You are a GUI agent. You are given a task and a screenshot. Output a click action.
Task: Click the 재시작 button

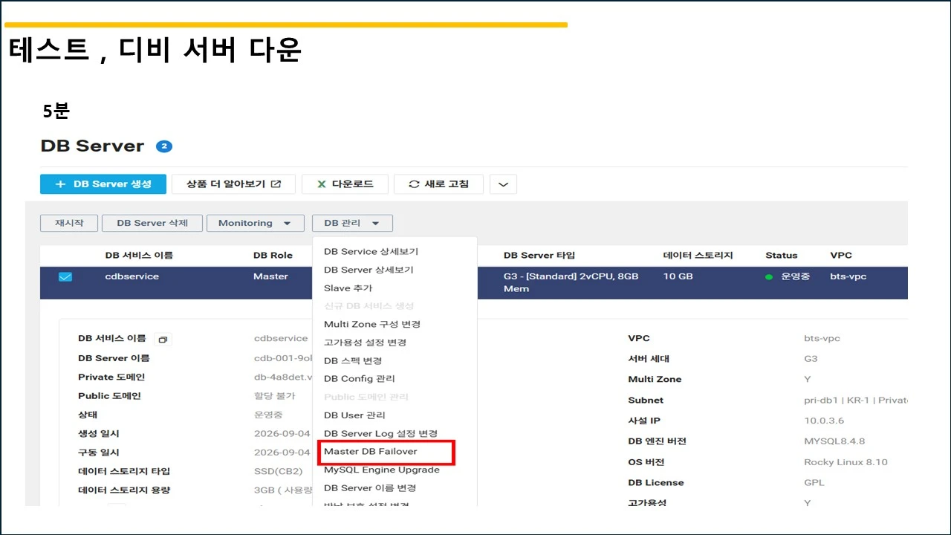(69, 223)
